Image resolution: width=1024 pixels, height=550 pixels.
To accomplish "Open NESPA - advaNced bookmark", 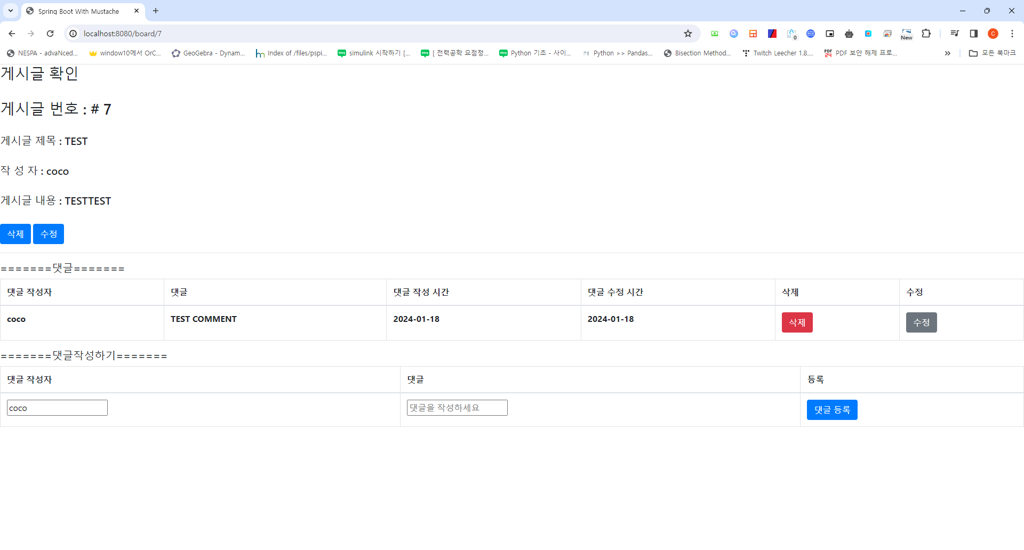I will coord(43,53).
